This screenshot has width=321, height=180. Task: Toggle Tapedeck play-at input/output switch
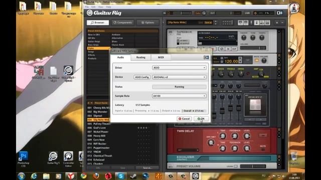pos(178,42)
